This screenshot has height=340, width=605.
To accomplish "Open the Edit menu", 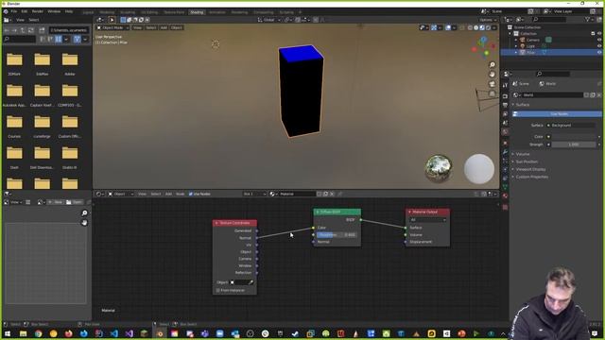I will [x=25, y=11].
